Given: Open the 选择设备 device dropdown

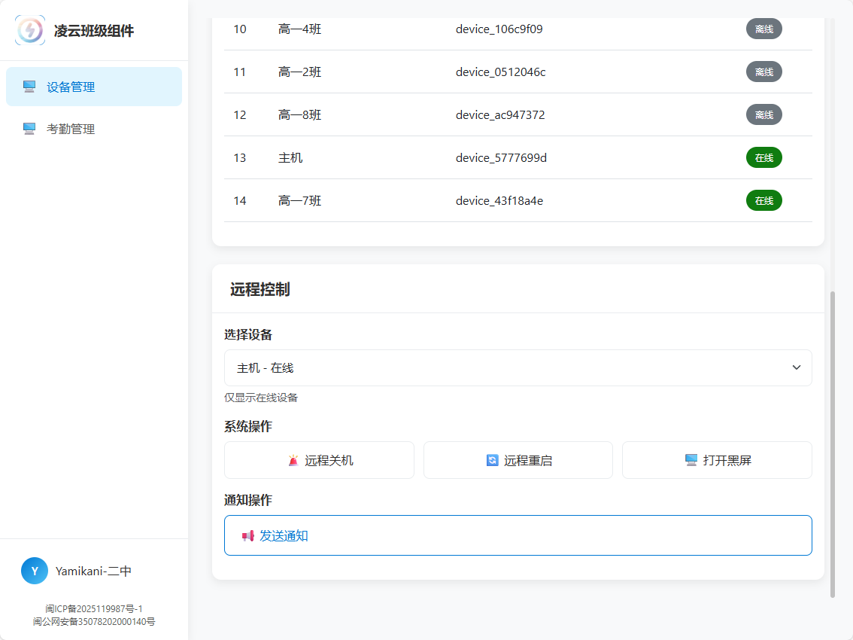Looking at the screenshot, I should [x=518, y=368].
